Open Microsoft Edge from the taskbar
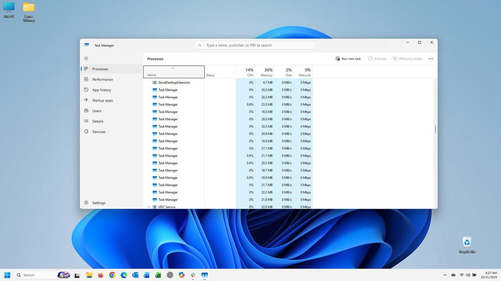The image size is (501, 281). (x=124, y=275)
